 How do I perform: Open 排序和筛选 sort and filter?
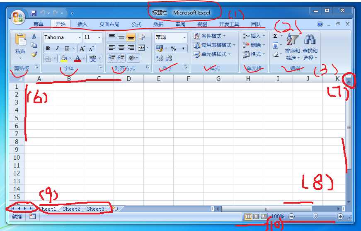(292, 47)
